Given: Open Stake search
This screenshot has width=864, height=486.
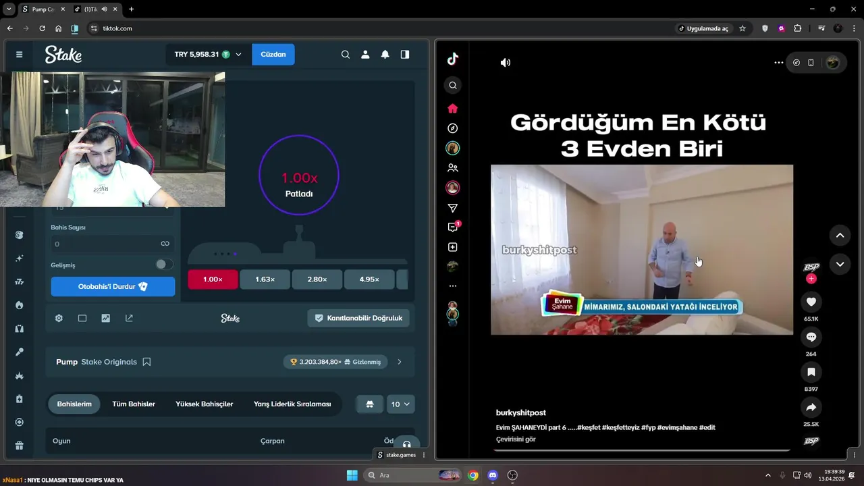Looking at the screenshot, I should click(346, 55).
